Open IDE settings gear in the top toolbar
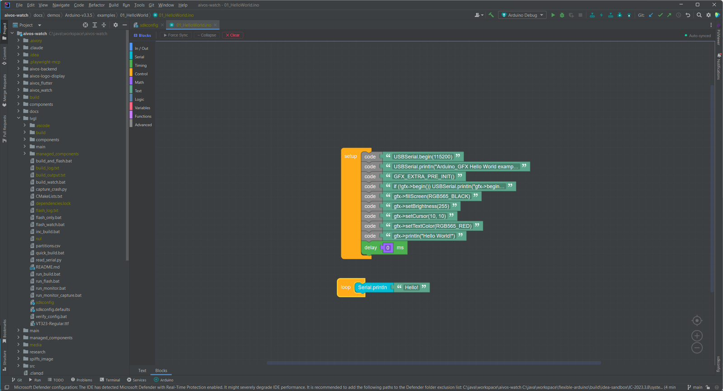Viewport: 723px width, 391px height. click(x=709, y=15)
